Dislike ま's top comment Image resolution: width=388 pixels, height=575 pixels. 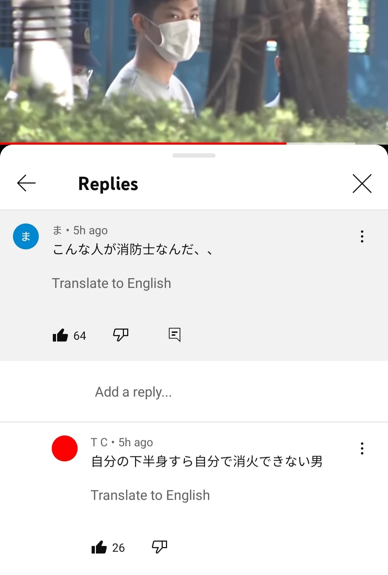tap(121, 335)
